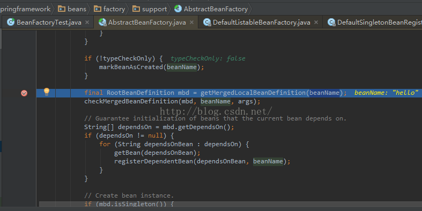Click 'if (dependsOn != null)' line
Viewport: 422px width, 211px height.
tap(129, 135)
